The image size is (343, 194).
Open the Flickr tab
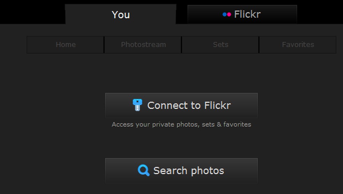(x=242, y=15)
